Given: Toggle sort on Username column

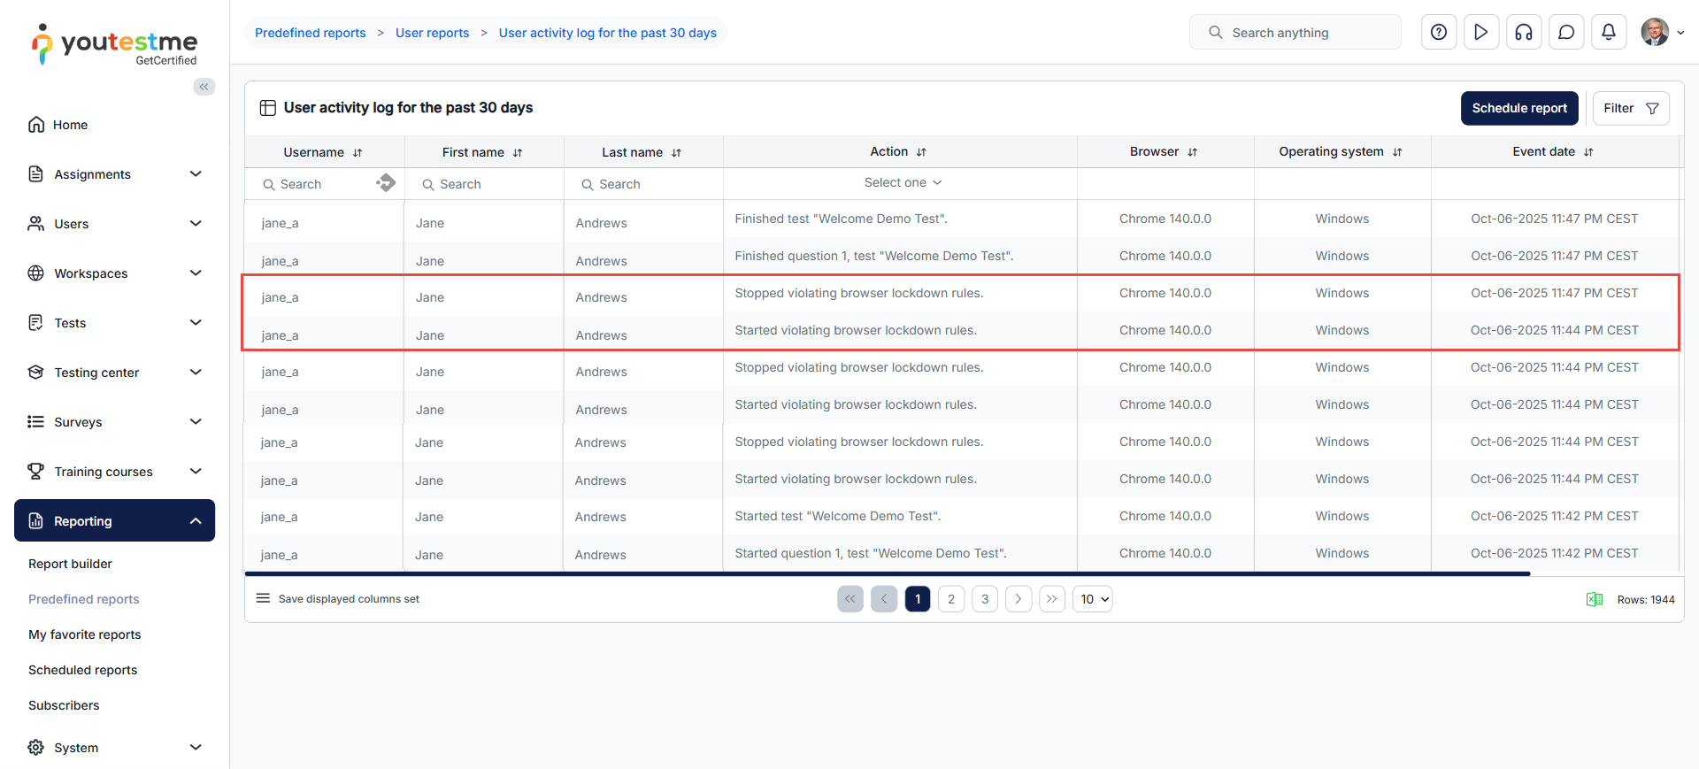Looking at the screenshot, I should (357, 153).
